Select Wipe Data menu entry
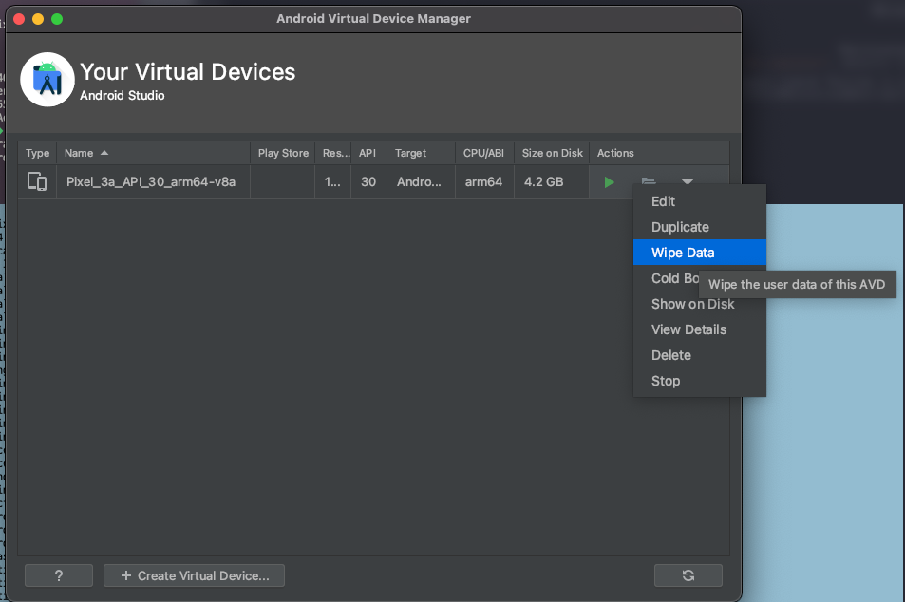 click(700, 253)
